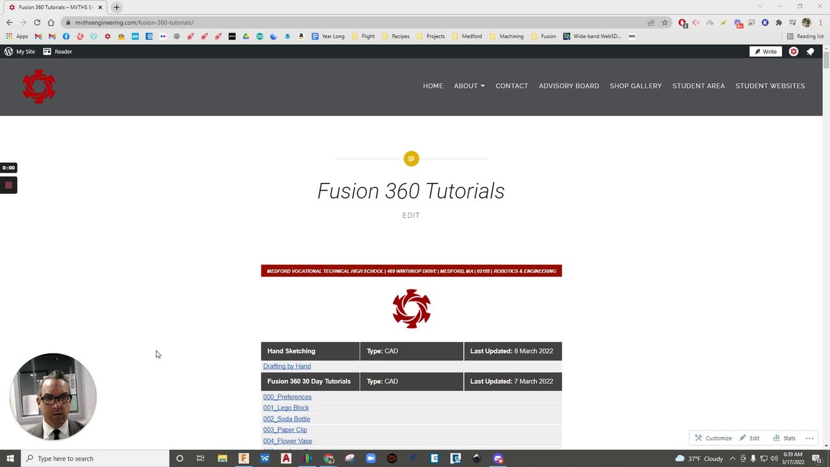Click EDIT under the page title
The image size is (830, 467).
(x=410, y=215)
